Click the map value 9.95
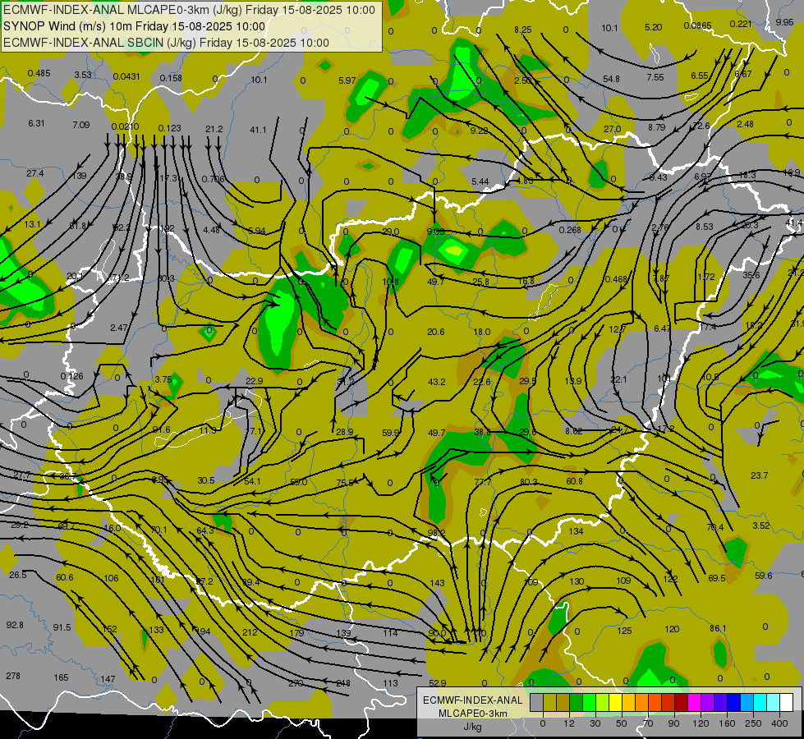The image size is (804, 739). coord(784,22)
